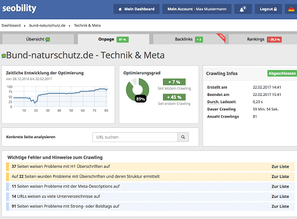
Task: Click the +45 % change badge
Action: click(x=174, y=97)
